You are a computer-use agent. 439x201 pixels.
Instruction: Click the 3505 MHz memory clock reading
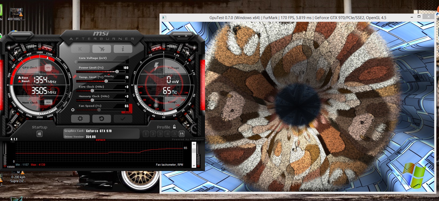(44, 91)
